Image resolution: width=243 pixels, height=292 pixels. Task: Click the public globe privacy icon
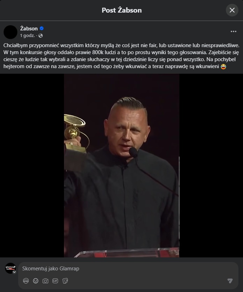point(41,36)
